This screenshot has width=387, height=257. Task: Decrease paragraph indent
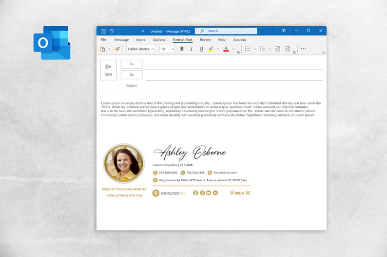click(x=278, y=49)
